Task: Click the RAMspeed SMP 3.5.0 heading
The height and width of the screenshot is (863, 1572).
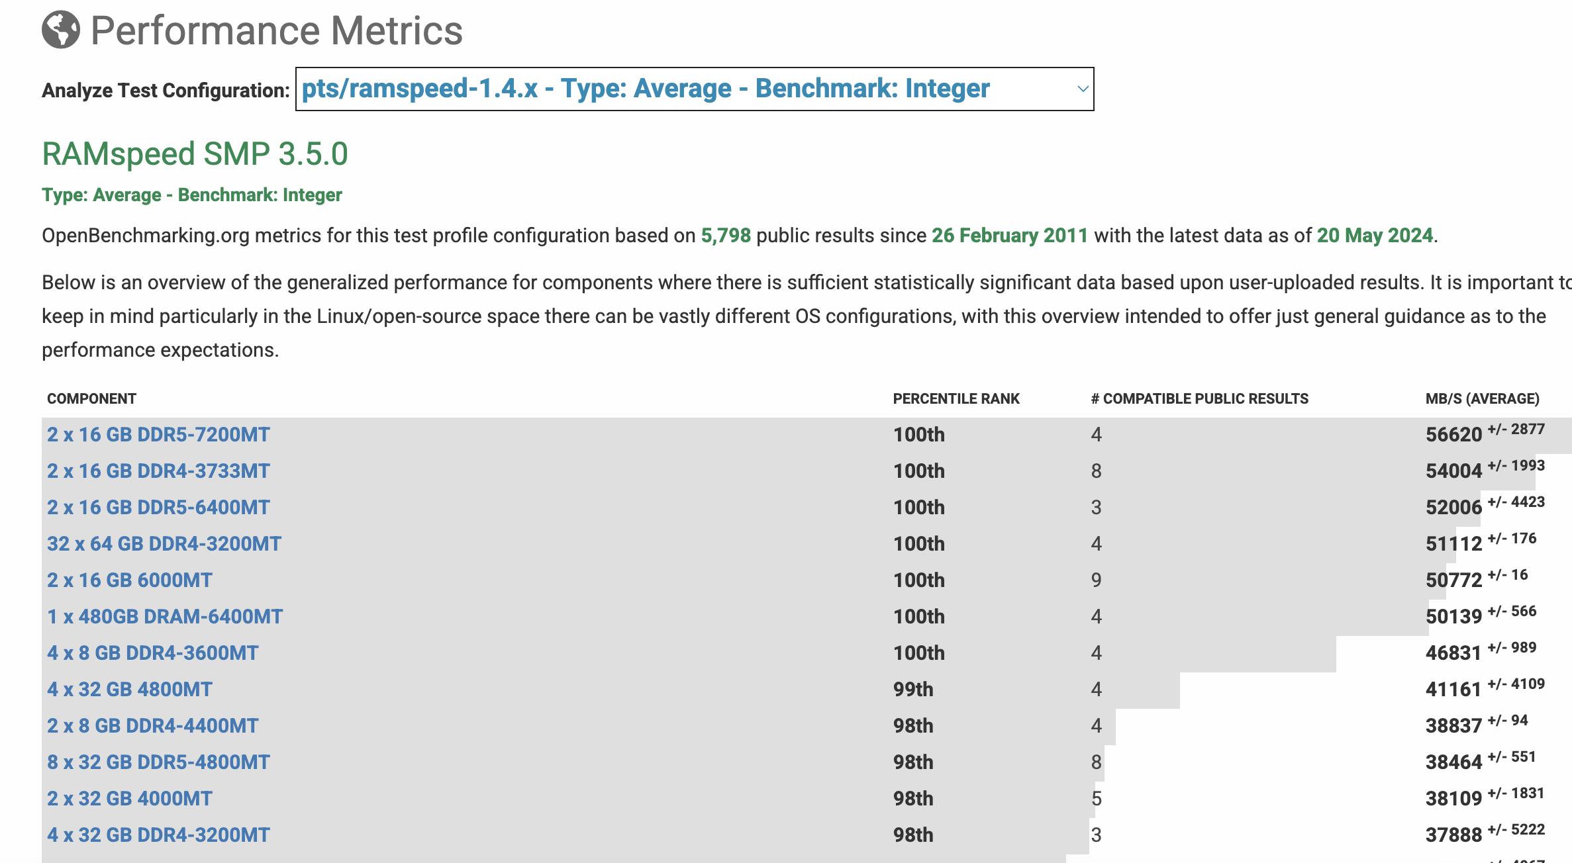Action: point(195,154)
